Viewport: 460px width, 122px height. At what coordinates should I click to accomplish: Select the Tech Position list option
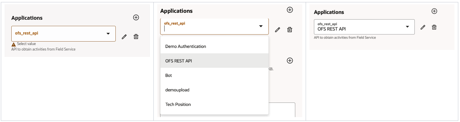[x=178, y=105]
